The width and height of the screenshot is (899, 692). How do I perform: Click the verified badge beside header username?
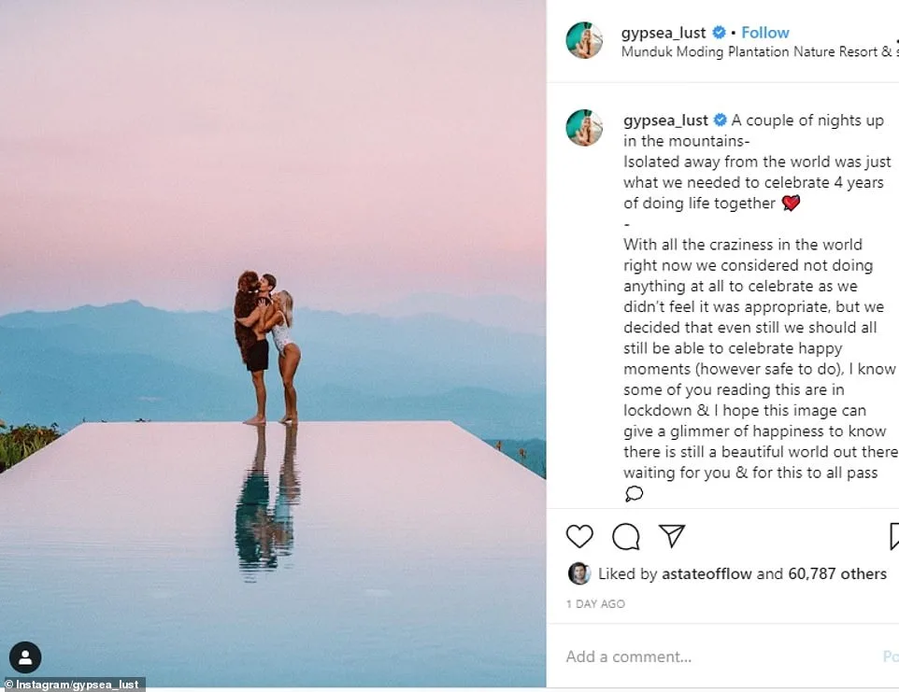point(719,33)
